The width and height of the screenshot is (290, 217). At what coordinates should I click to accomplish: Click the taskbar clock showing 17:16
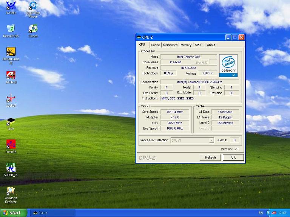tap(282, 213)
